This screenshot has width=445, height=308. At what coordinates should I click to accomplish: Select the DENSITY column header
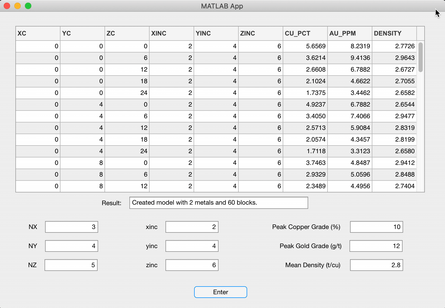394,33
